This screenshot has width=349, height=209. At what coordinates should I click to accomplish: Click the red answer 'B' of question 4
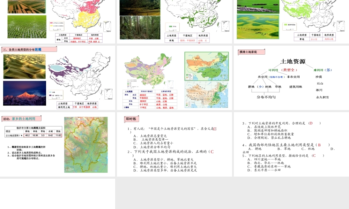319,145
